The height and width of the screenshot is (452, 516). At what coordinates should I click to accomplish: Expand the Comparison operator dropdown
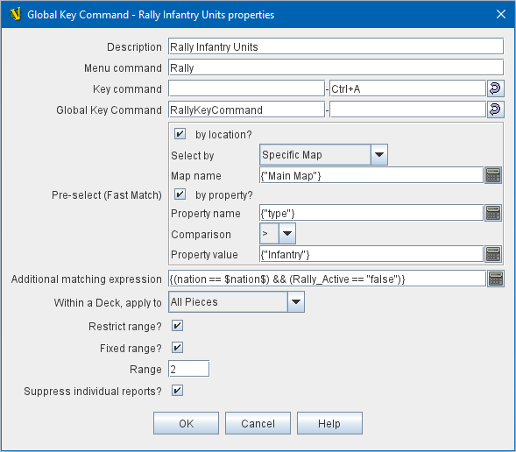pos(278,234)
